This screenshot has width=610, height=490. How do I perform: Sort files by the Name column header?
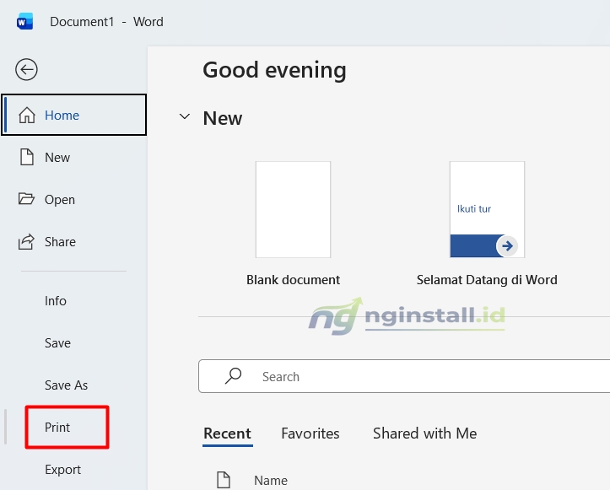271,481
